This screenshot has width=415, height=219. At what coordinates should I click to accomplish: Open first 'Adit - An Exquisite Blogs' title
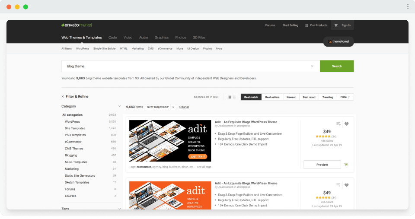(246, 122)
